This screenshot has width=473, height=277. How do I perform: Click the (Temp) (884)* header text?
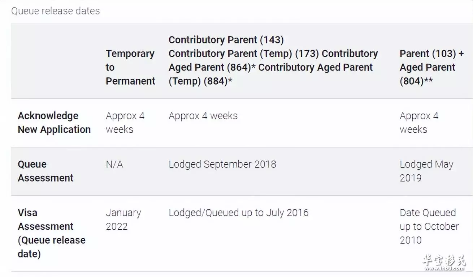point(200,81)
